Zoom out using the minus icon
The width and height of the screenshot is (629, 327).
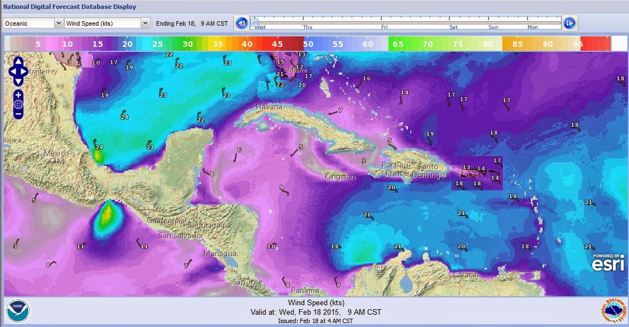point(17,114)
